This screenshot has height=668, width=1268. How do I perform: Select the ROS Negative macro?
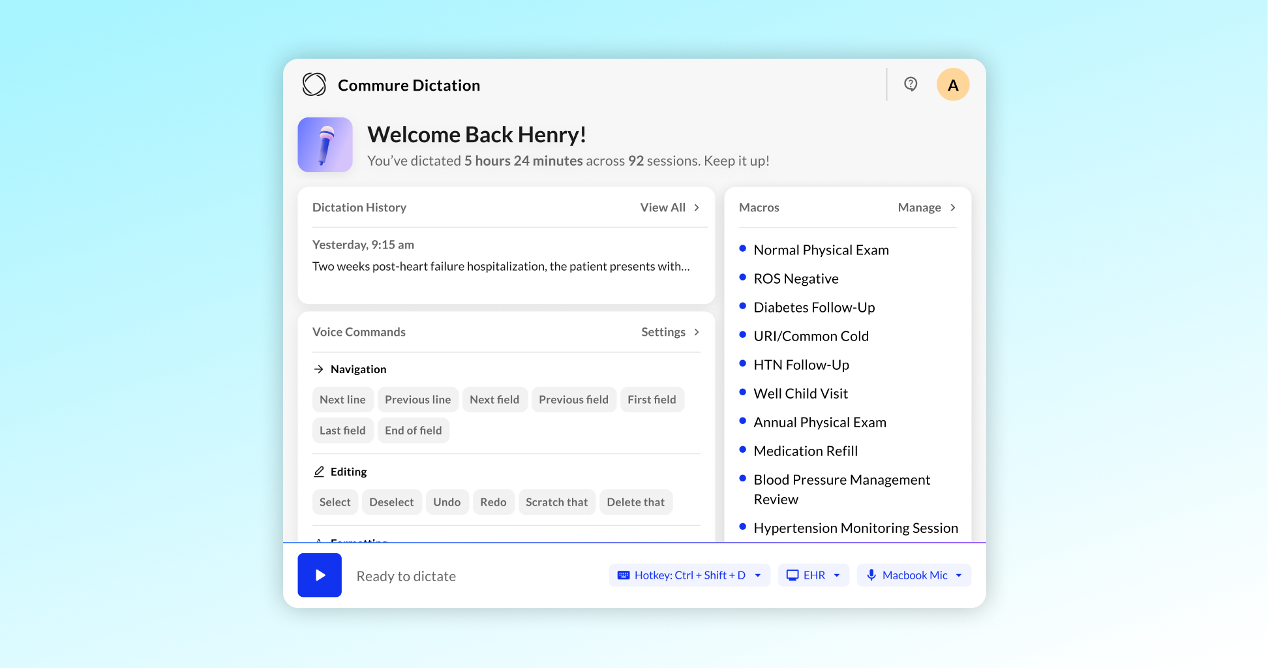pos(796,279)
